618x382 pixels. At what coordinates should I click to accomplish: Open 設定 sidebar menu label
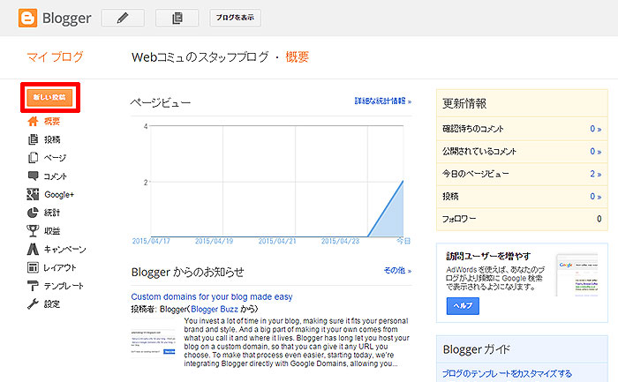click(x=51, y=304)
